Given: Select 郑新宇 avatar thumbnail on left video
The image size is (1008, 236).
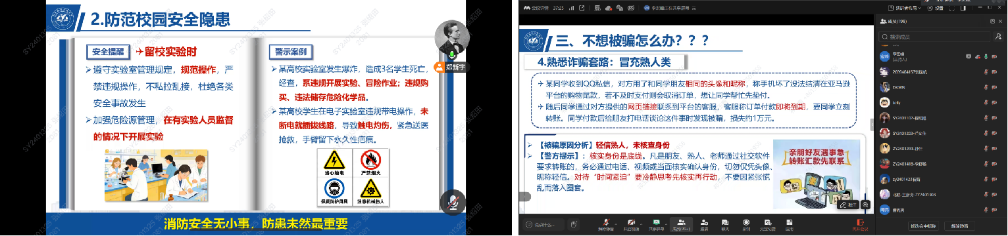Looking at the screenshot, I should click(453, 38).
